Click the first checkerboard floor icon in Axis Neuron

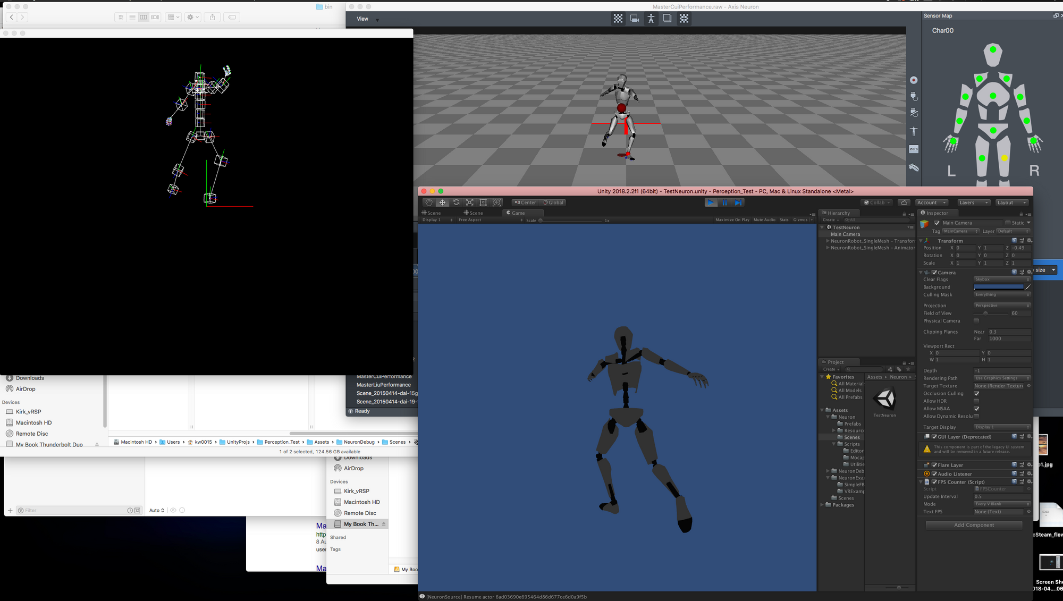tap(618, 19)
